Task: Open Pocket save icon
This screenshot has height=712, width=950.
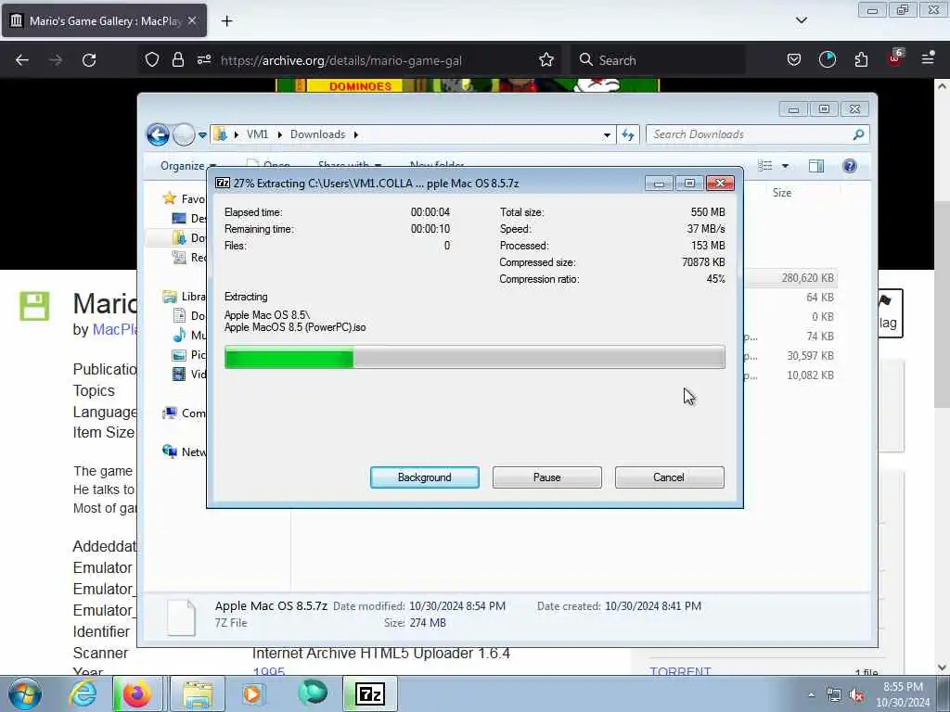Action: click(x=794, y=60)
